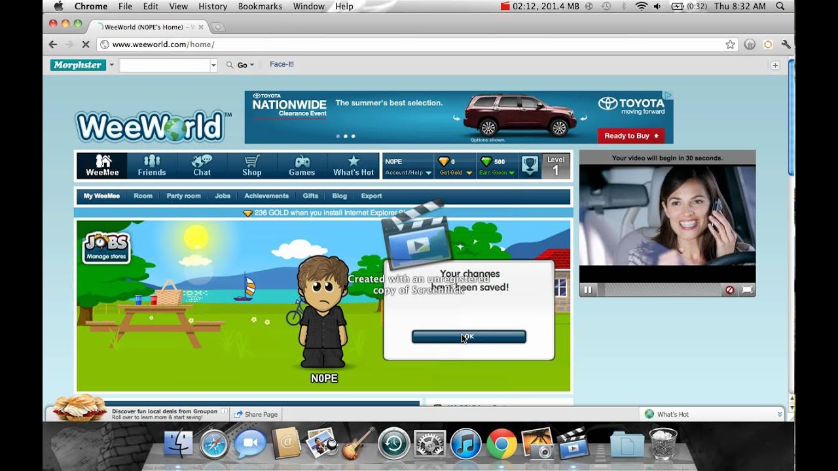
Task: Open the Jobs submenu item
Action: click(223, 196)
